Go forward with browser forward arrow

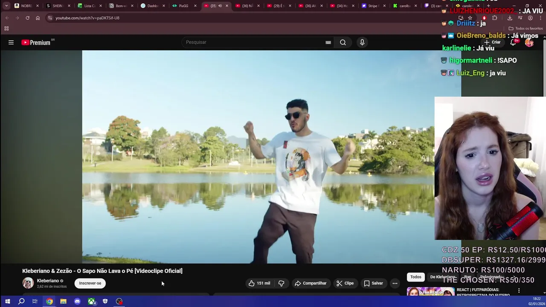point(17,18)
